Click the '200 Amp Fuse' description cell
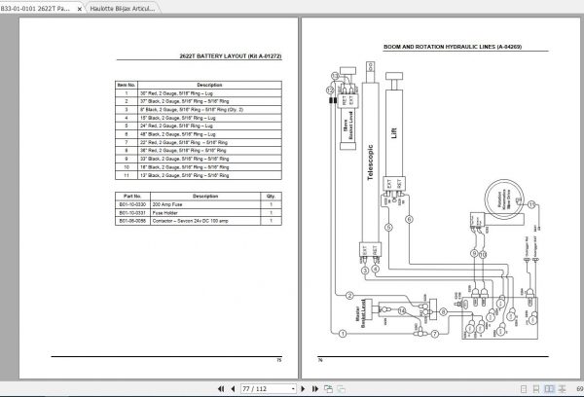The width and height of the screenshot is (584, 397). click(x=205, y=204)
